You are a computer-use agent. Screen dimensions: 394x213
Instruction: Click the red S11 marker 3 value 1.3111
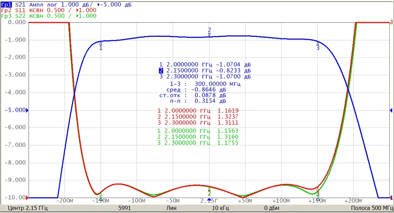228,123
